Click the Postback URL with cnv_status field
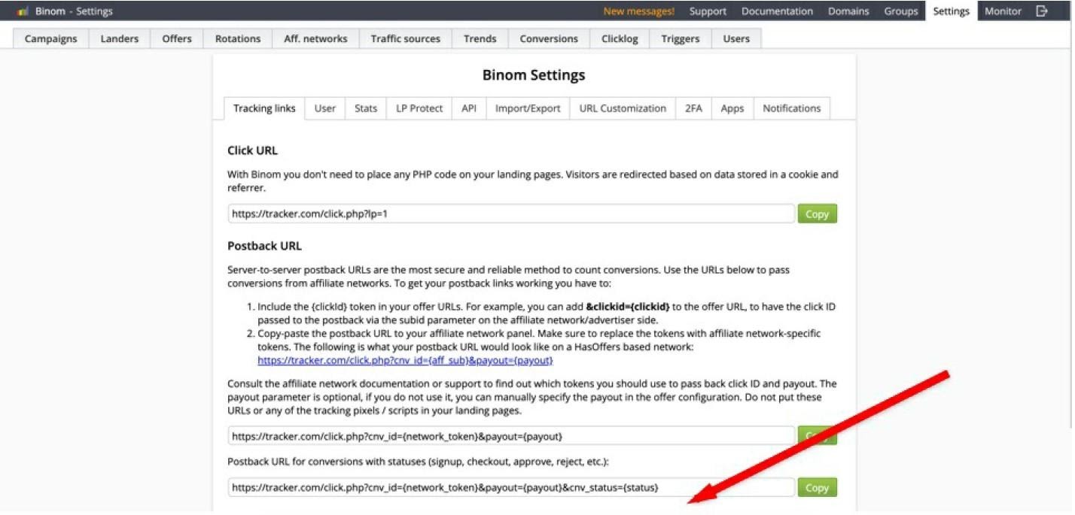 (511, 487)
